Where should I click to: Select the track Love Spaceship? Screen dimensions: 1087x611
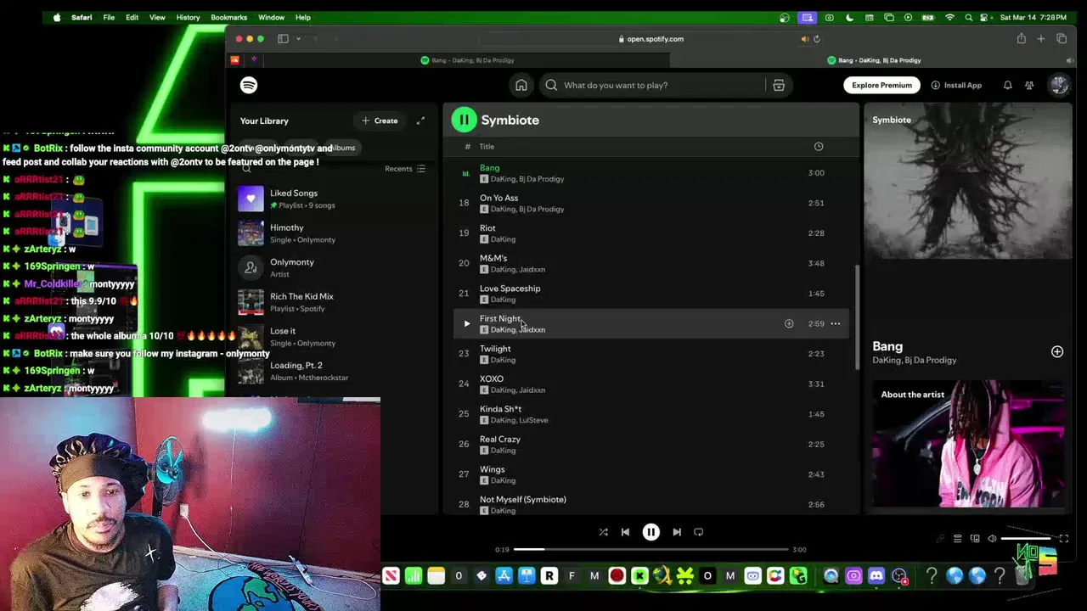651,294
